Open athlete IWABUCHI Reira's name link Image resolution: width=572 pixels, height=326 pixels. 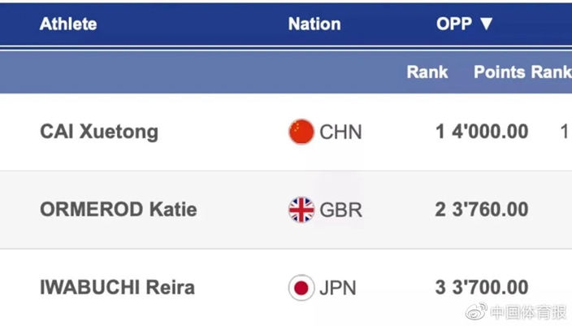(117, 287)
